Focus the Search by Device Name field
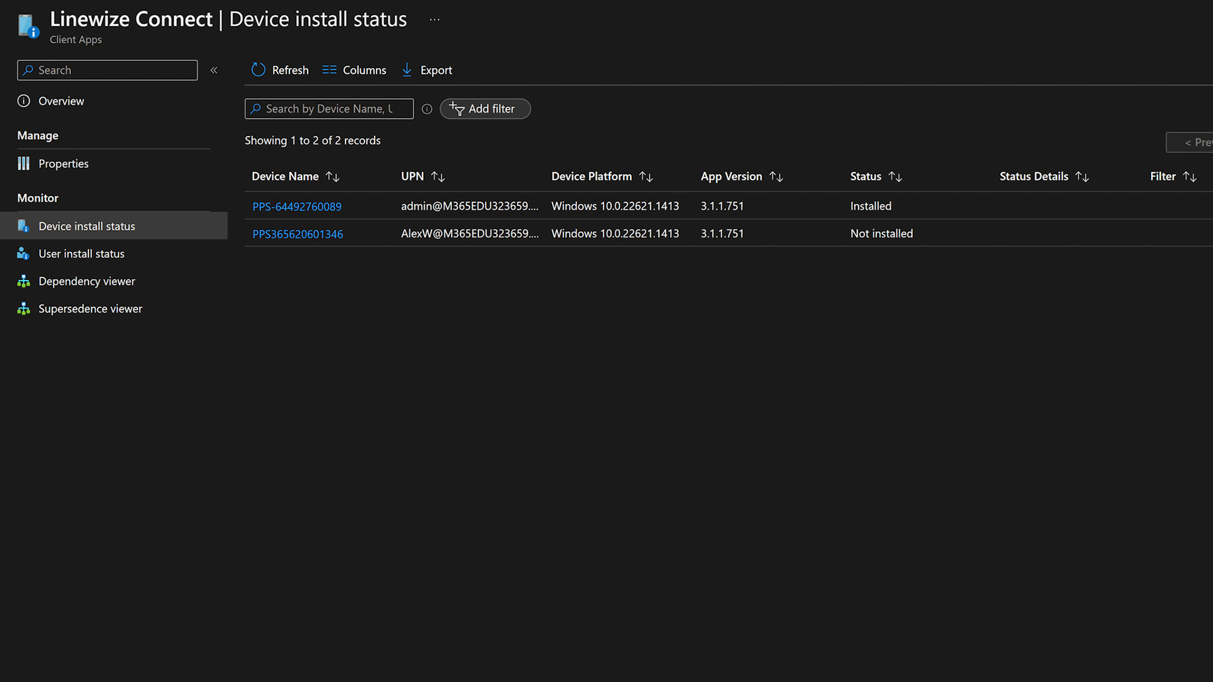 click(x=329, y=109)
